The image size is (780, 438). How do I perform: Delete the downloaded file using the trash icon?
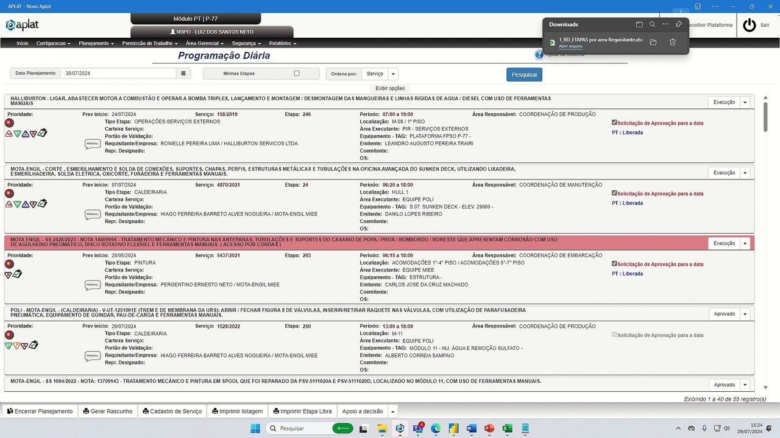pyautogui.click(x=673, y=42)
